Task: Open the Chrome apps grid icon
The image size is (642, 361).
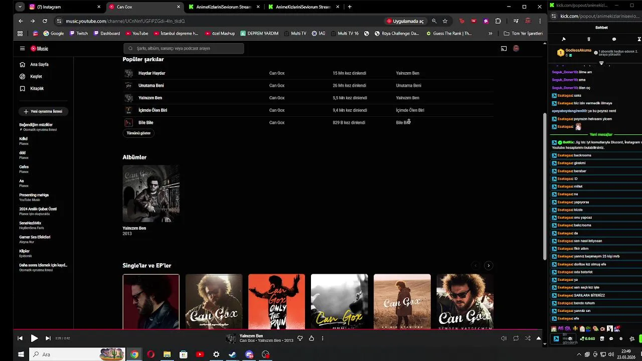Action: 20,34
